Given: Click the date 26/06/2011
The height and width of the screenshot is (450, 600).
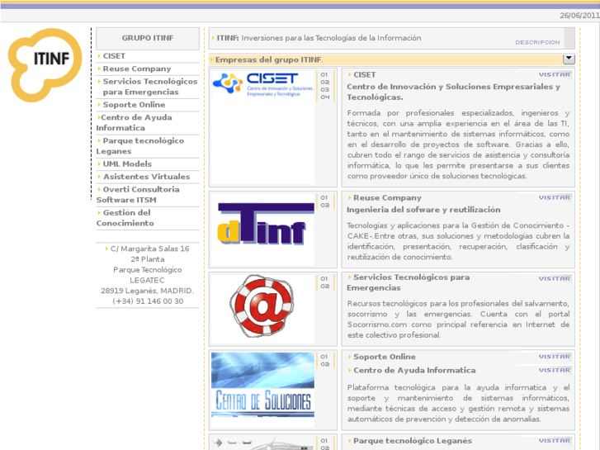Looking at the screenshot, I should [579, 16].
